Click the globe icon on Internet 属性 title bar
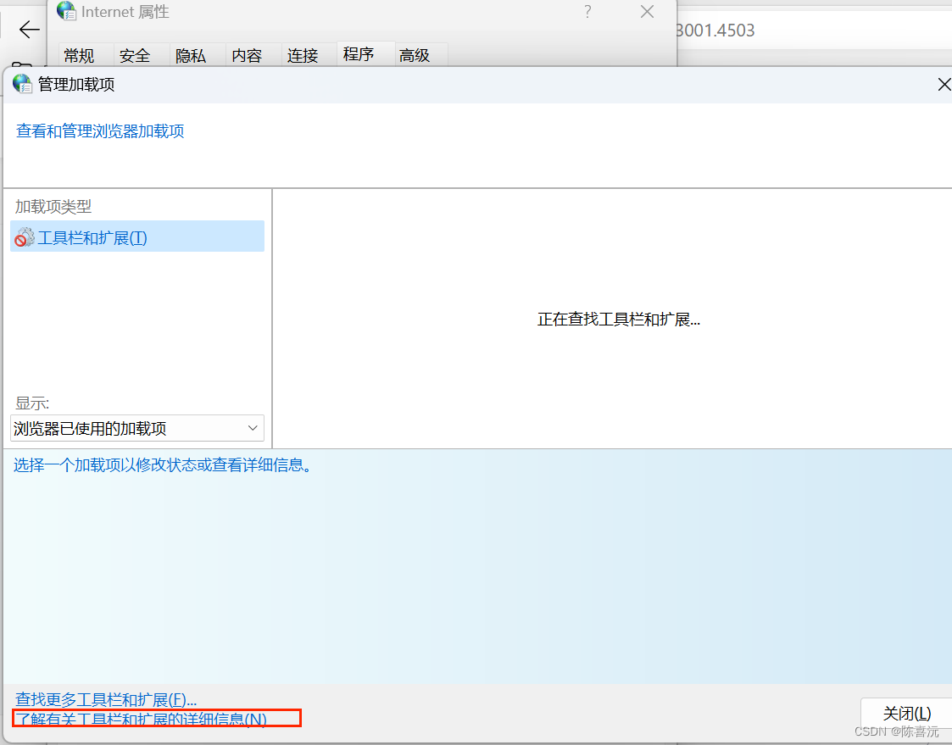This screenshot has height=745, width=952. [x=66, y=12]
